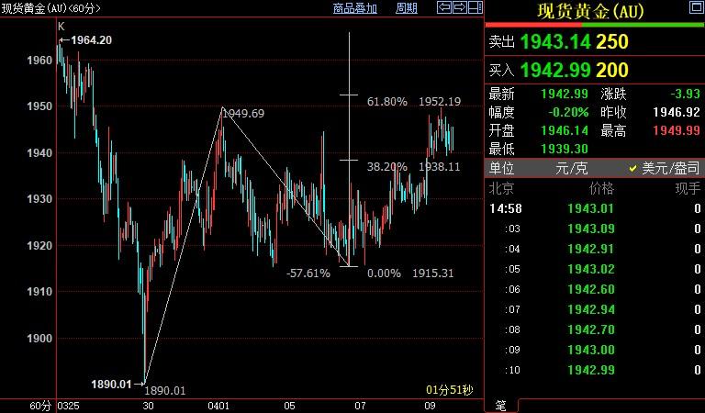Click the 卖出 sell price 1943.14
Image resolution: width=705 pixels, height=413 pixels.
556,42
